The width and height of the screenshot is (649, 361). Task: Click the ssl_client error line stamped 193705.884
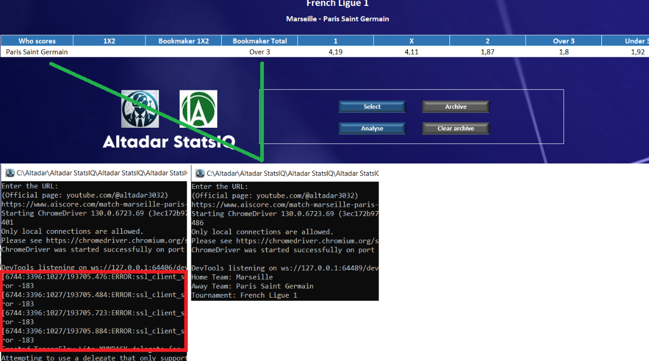(x=94, y=331)
